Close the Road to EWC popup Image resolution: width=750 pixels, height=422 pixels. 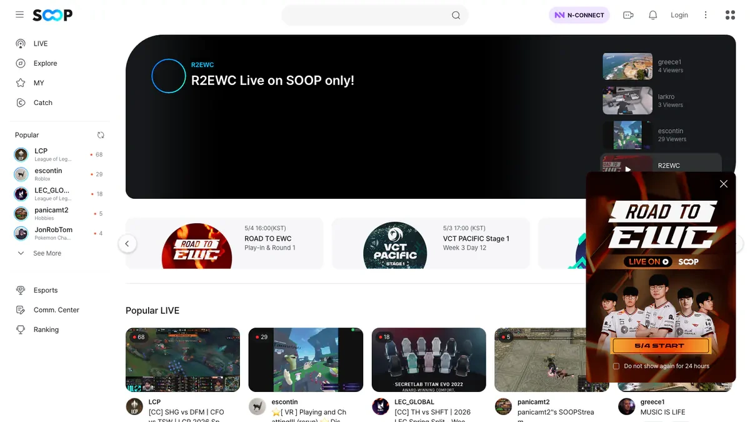(723, 184)
